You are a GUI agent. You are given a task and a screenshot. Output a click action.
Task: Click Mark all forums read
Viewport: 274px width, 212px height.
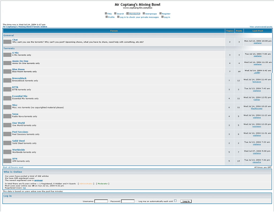point(13,167)
